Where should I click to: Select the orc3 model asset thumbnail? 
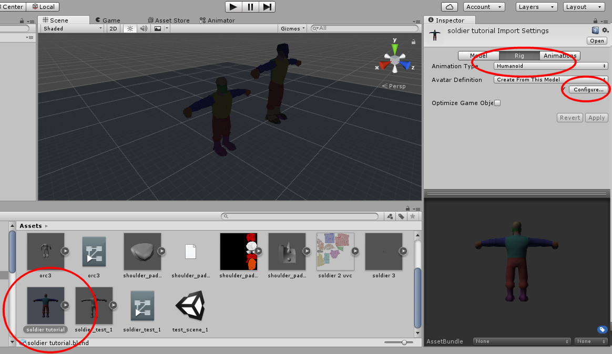(46, 252)
